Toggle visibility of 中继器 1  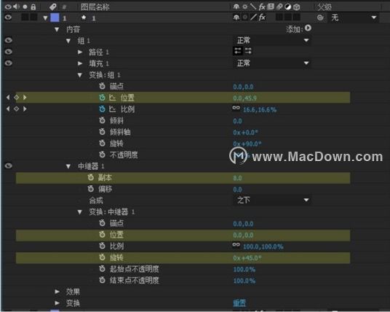pyautogui.click(x=8, y=165)
